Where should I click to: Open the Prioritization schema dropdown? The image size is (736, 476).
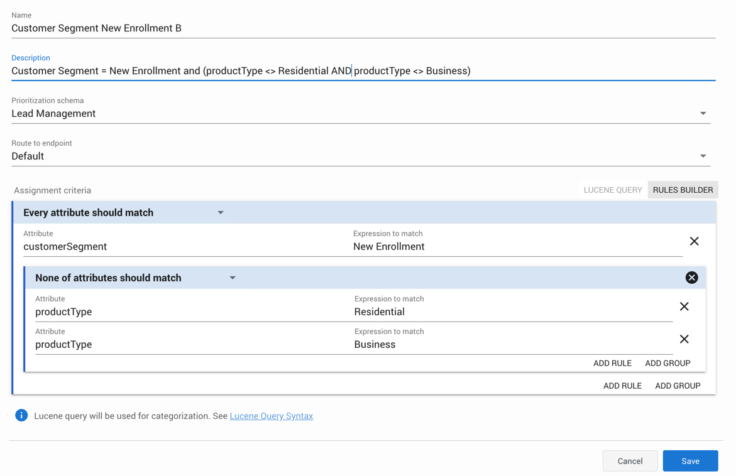click(703, 114)
